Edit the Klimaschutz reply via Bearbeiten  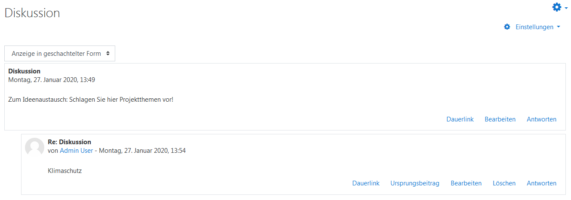tap(466, 183)
